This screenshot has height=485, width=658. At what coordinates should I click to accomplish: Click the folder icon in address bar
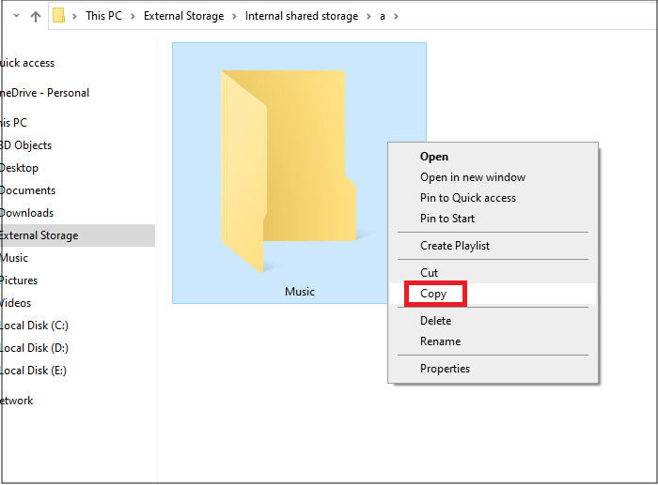[x=58, y=16]
